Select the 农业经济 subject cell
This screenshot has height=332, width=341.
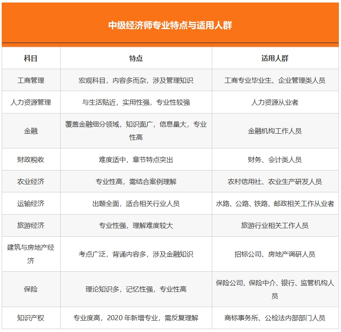click(x=31, y=181)
